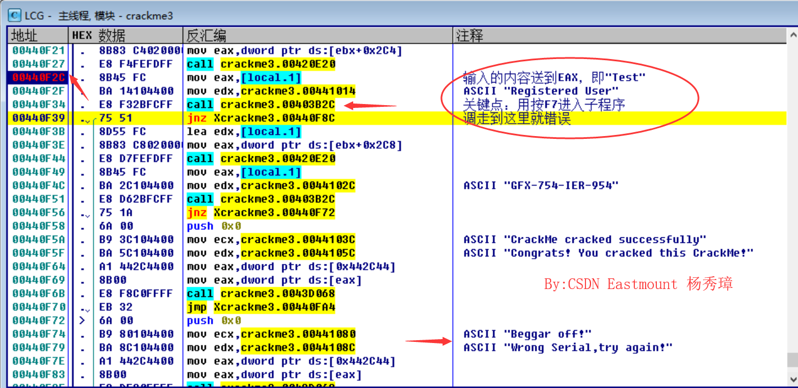Select 'mov eax,dword ptr ds:[eax]' at address 00440F83
The height and width of the screenshot is (388, 798).
click(x=274, y=375)
